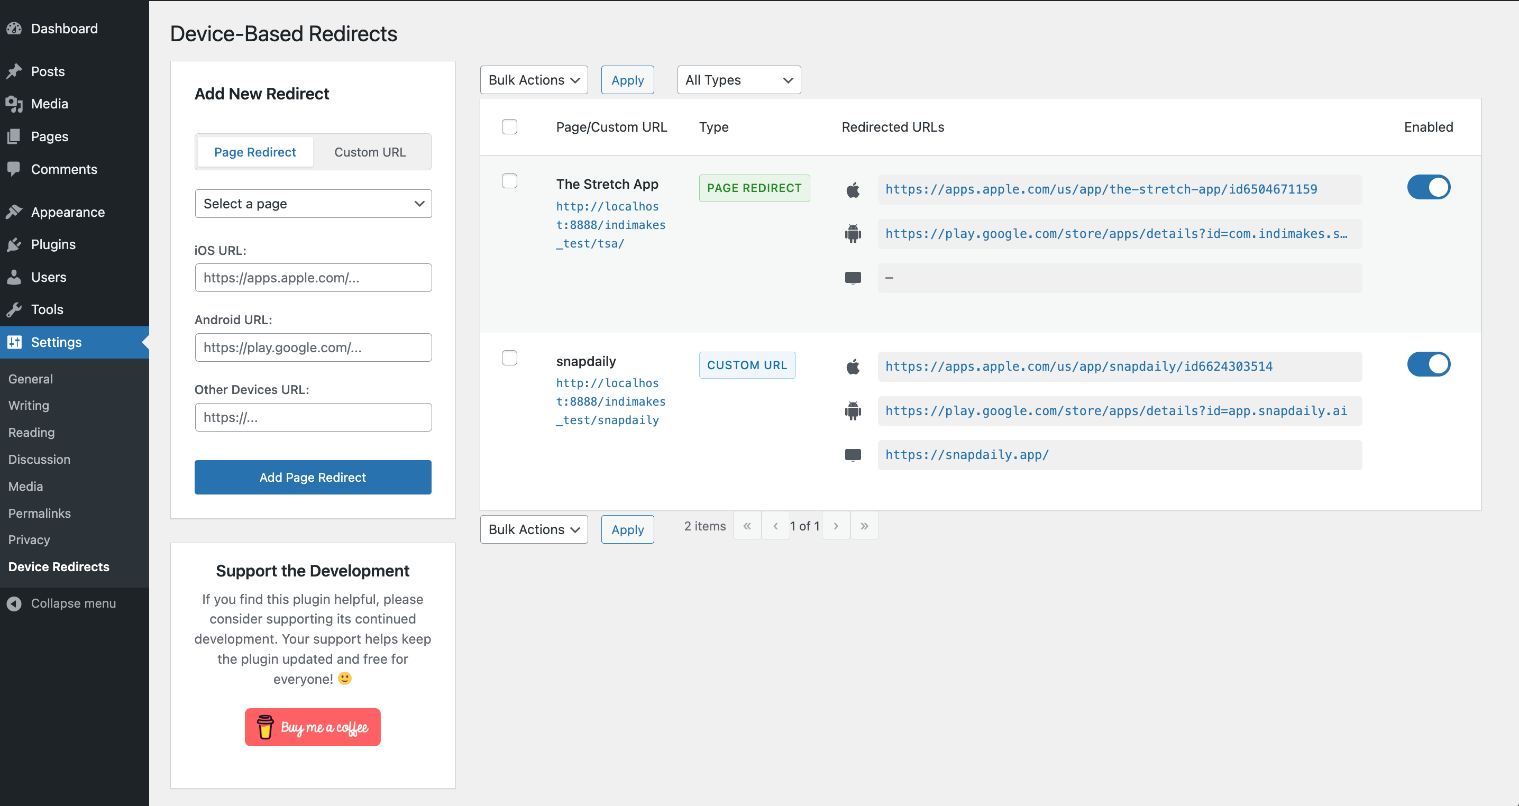1519x806 pixels.
Task: Open the snapdaily localhost link
Action: pyautogui.click(x=611, y=401)
